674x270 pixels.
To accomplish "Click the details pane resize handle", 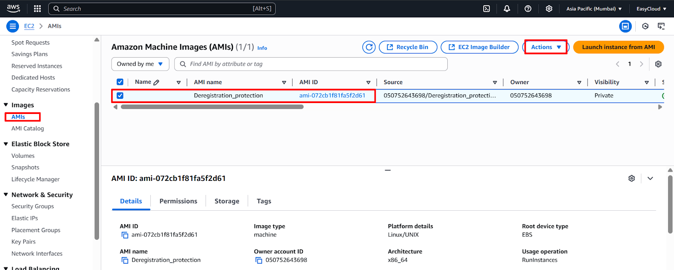I will [x=388, y=170].
